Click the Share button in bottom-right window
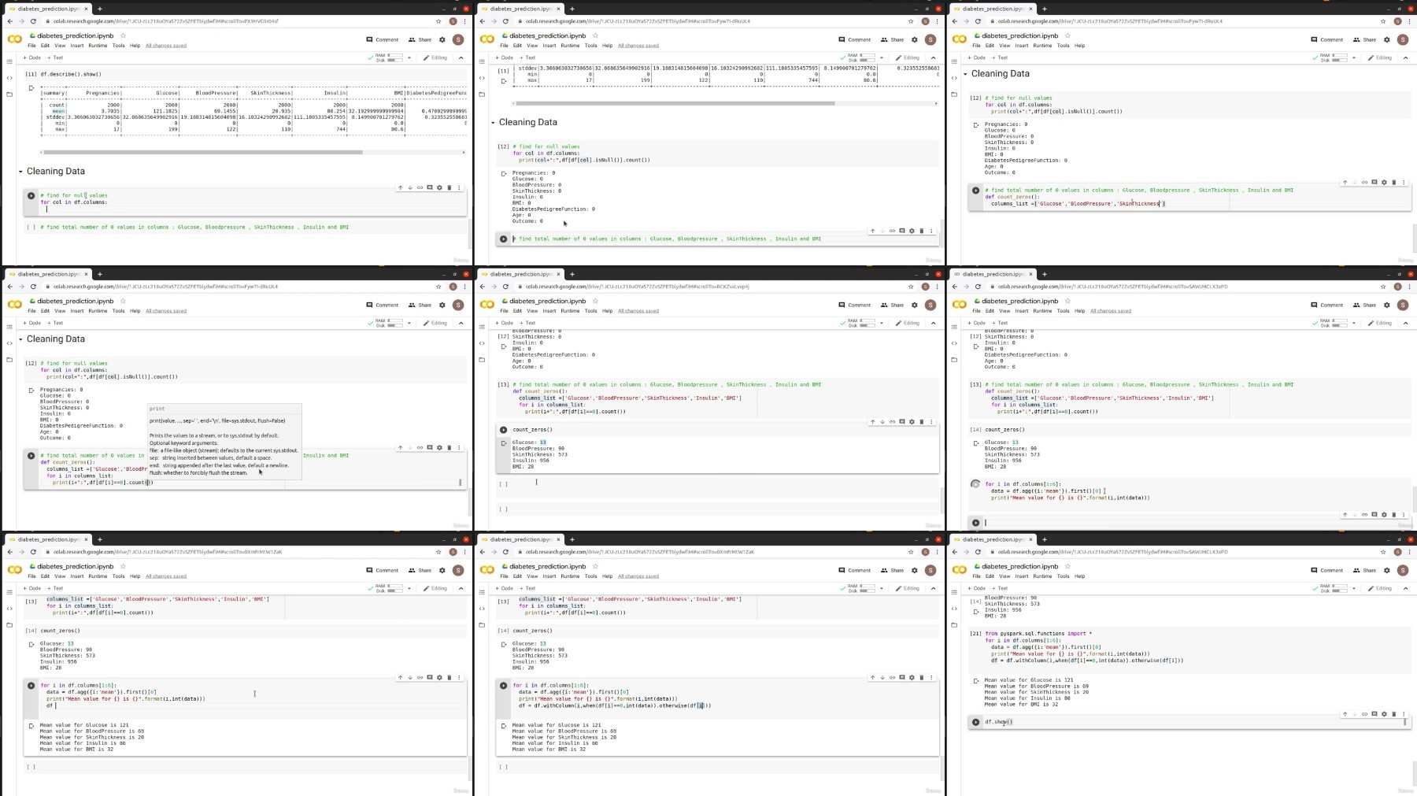Image resolution: width=1417 pixels, height=796 pixels. coord(1365,570)
